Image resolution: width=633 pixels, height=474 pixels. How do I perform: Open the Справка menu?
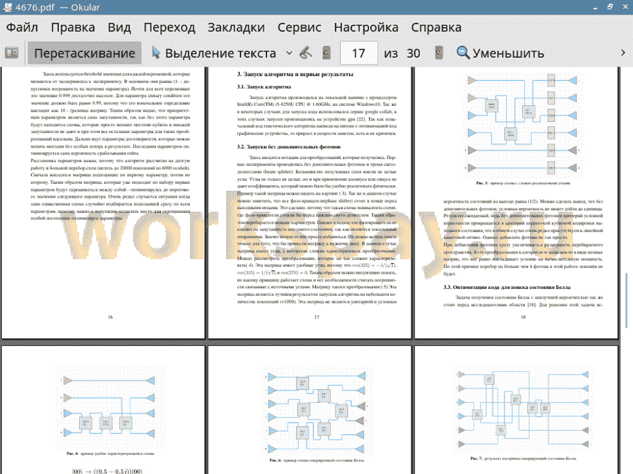(436, 27)
